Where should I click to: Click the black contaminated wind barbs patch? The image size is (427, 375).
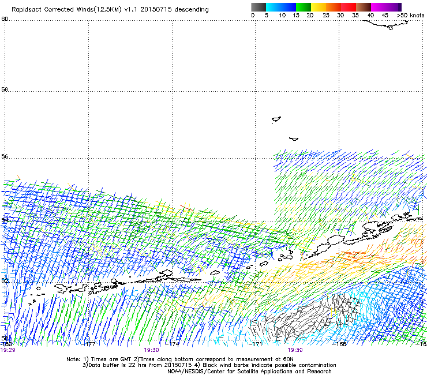click(305, 317)
